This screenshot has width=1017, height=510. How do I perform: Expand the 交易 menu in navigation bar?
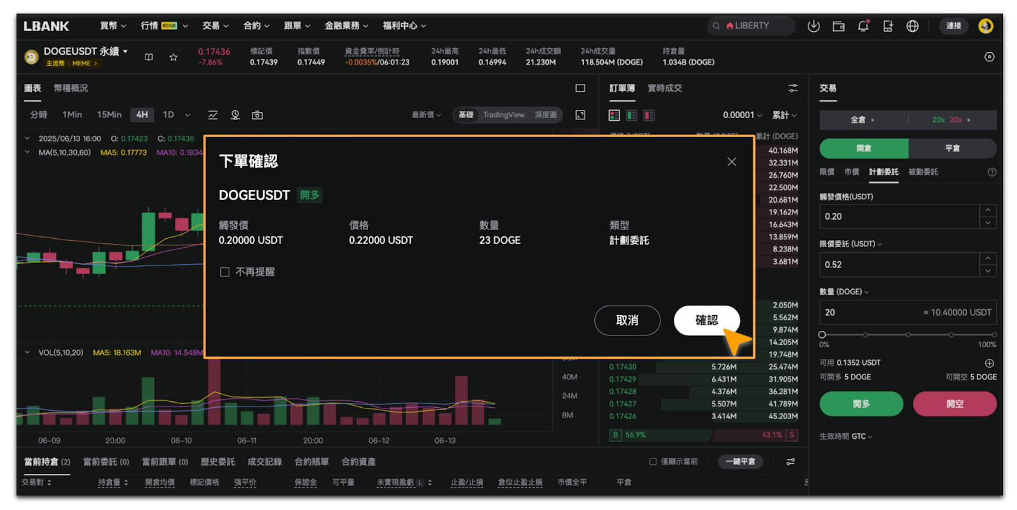[x=215, y=26]
